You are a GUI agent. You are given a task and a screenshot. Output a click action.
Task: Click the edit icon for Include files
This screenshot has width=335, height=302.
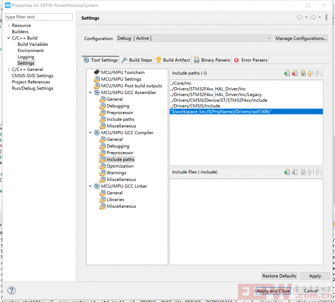click(x=303, y=172)
